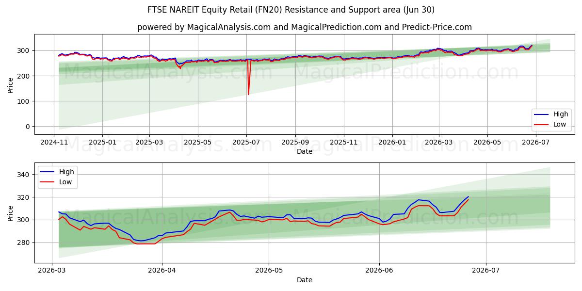The height and width of the screenshot is (291, 582).
Task: Click the 200 price tick on top chart
Action: [25, 76]
